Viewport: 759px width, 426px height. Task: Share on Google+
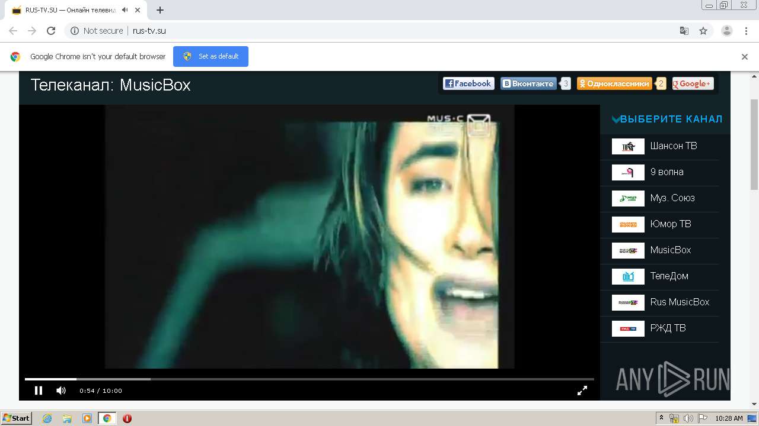coord(693,84)
